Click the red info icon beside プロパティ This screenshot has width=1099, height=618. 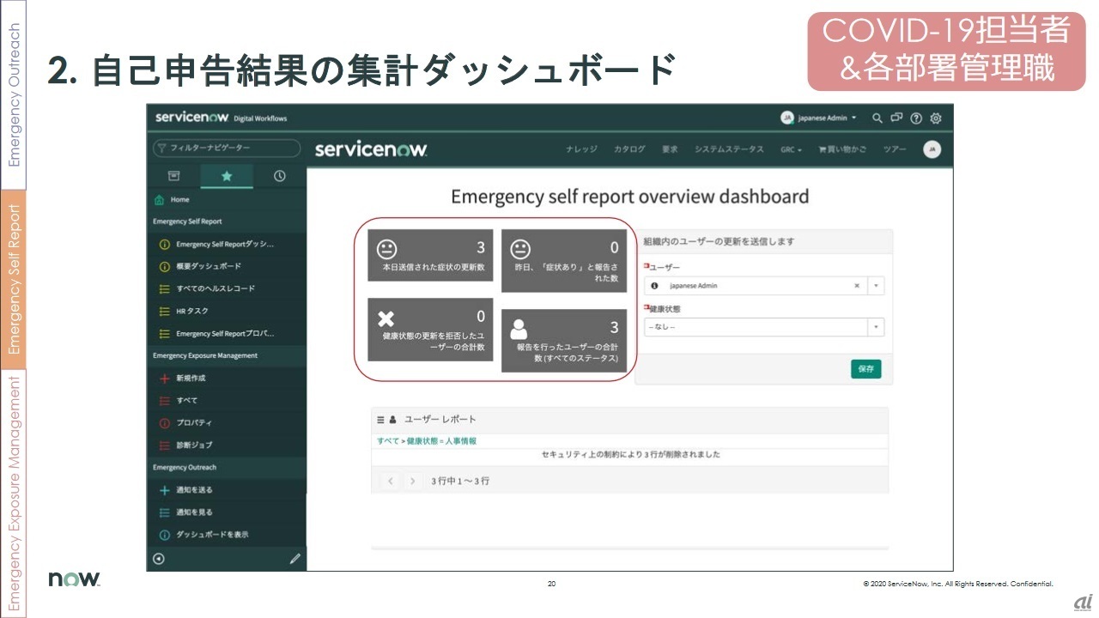tap(165, 423)
